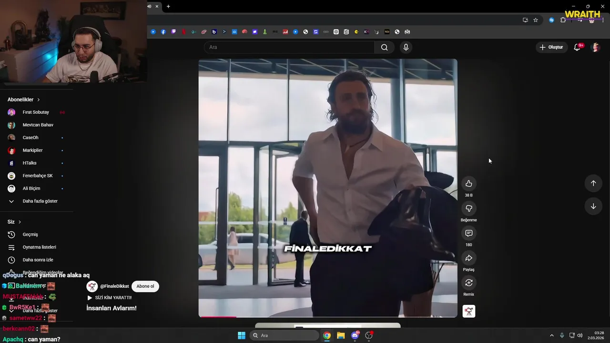610x343 pixels.
Task: Switch to Chrome in the taskbar
Action: pyautogui.click(x=327, y=335)
